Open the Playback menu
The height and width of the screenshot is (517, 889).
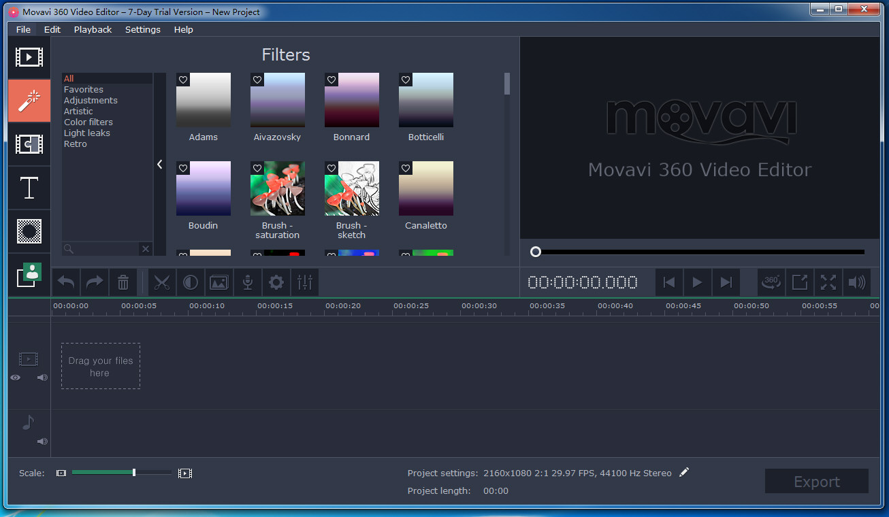(93, 29)
